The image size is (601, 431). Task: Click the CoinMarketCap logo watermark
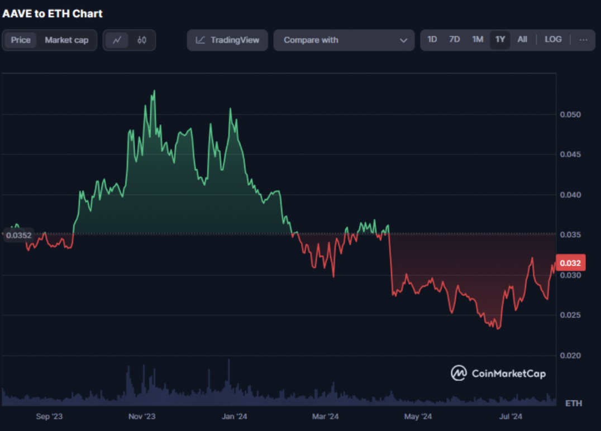tap(498, 373)
